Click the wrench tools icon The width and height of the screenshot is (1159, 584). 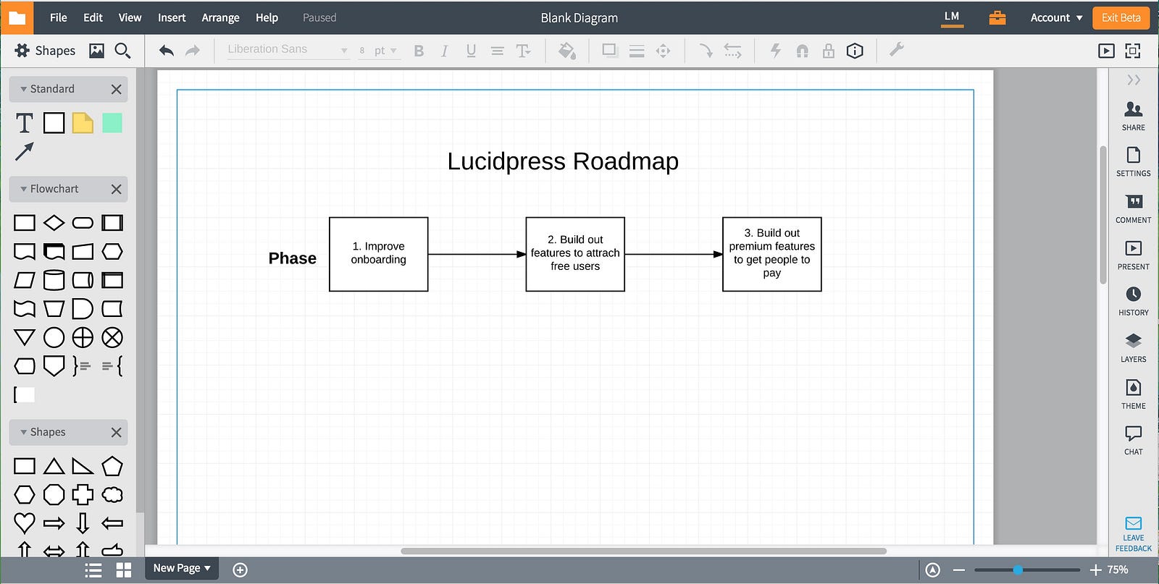click(x=896, y=50)
